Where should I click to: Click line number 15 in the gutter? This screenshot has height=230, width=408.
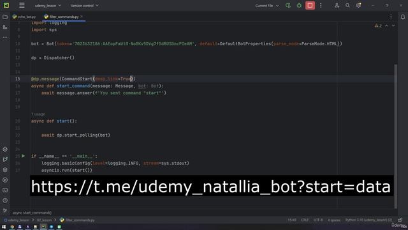[18, 79]
